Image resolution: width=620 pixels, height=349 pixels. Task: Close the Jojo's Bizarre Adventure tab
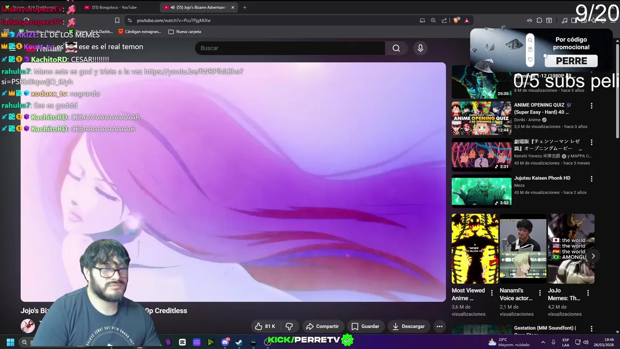[232, 7]
